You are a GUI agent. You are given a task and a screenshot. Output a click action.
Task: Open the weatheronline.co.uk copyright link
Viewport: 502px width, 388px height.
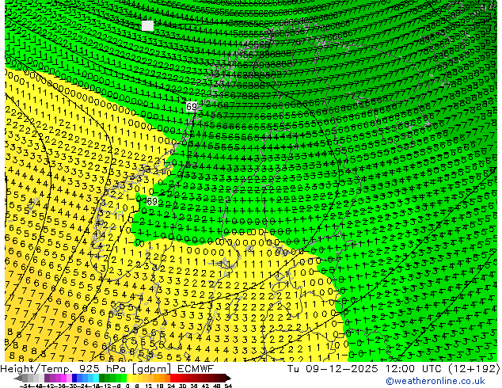[x=435, y=381]
